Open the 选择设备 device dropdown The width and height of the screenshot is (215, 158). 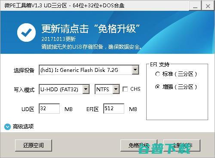point(89,70)
